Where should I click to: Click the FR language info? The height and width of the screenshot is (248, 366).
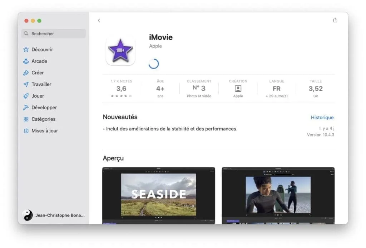pos(277,89)
